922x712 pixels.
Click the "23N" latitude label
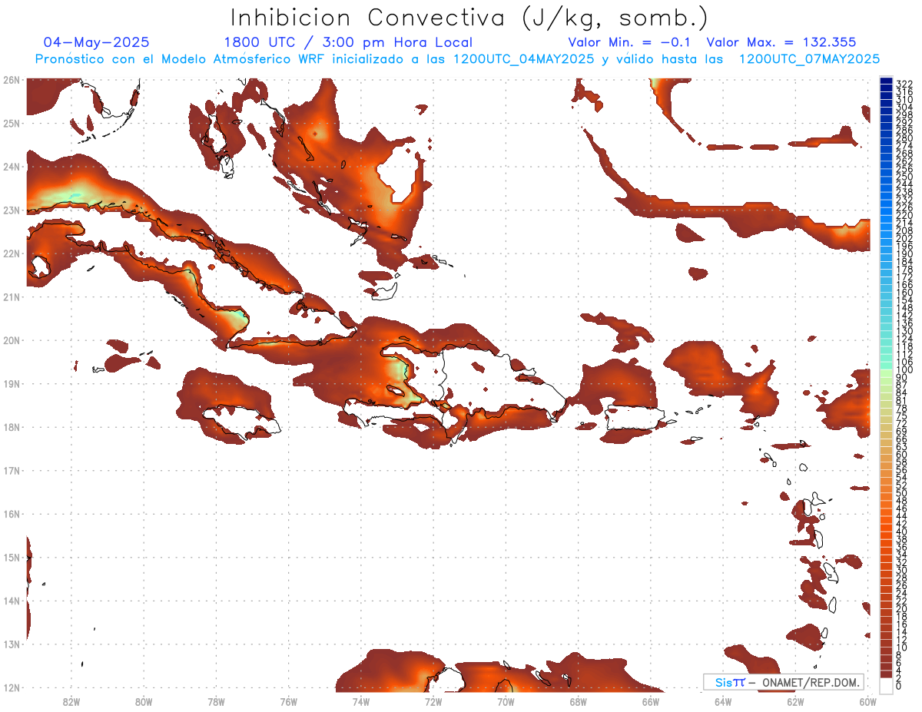click(x=12, y=210)
